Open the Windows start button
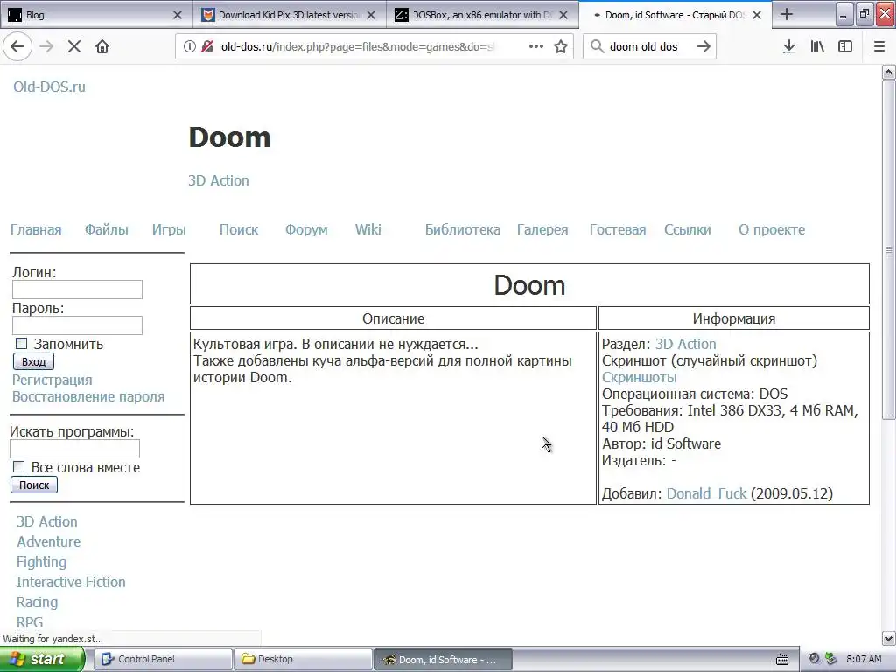The width and height of the screenshot is (896, 672). pyautogui.click(x=42, y=660)
